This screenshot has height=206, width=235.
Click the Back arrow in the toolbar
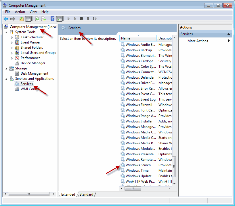coord(6,19)
